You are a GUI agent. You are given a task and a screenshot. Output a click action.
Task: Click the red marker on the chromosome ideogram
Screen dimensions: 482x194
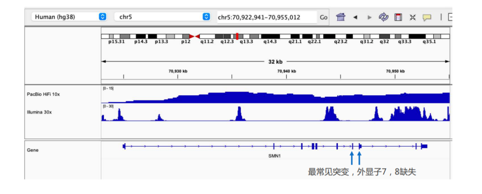pyautogui.click(x=237, y=36)
